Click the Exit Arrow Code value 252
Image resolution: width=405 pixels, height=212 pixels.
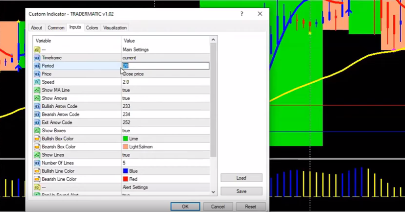click(126, 122)
